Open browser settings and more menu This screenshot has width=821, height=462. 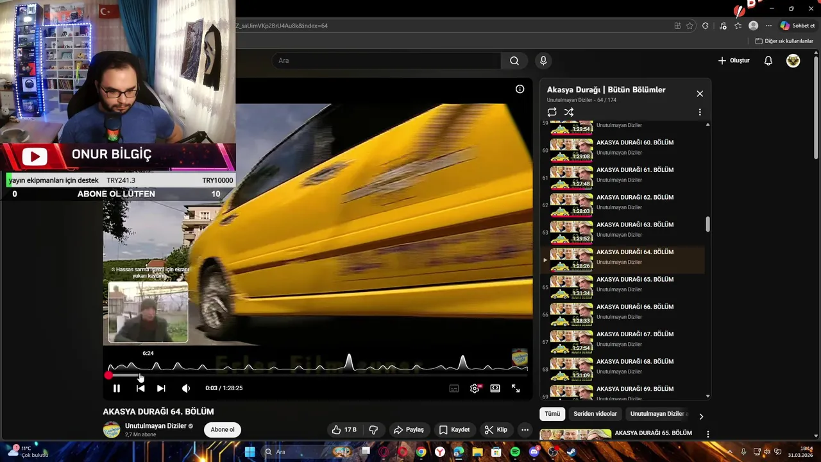point(769,26)
